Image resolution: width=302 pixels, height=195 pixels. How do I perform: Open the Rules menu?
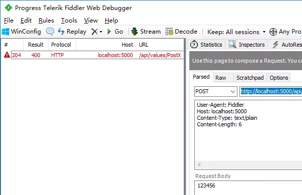coord(46,21)
